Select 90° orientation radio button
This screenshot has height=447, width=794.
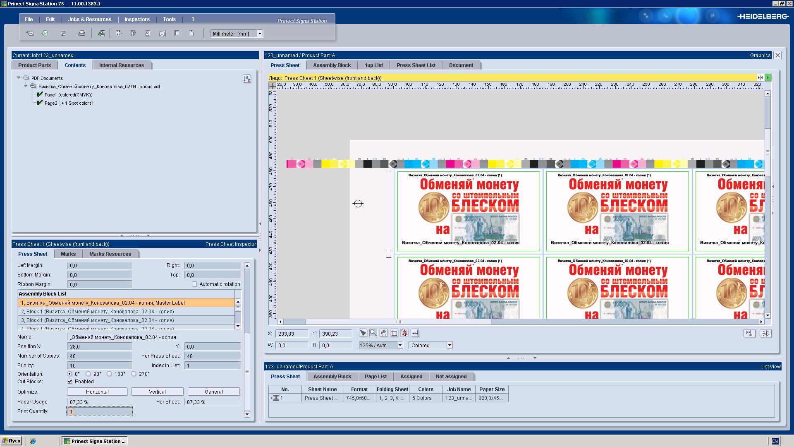88,374
